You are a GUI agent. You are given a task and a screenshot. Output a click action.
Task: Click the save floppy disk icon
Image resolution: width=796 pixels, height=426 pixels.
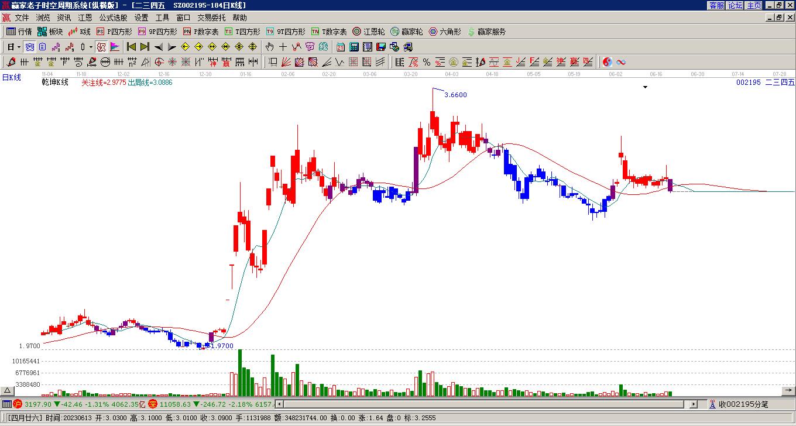point(380,47)
